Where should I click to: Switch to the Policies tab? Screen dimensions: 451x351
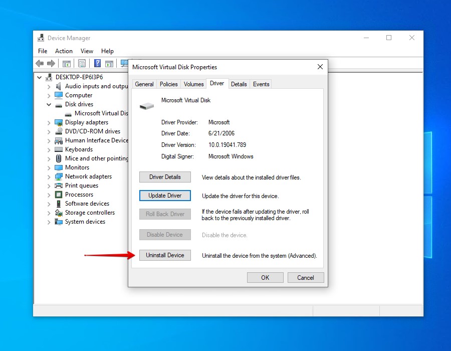coord(168,84)
